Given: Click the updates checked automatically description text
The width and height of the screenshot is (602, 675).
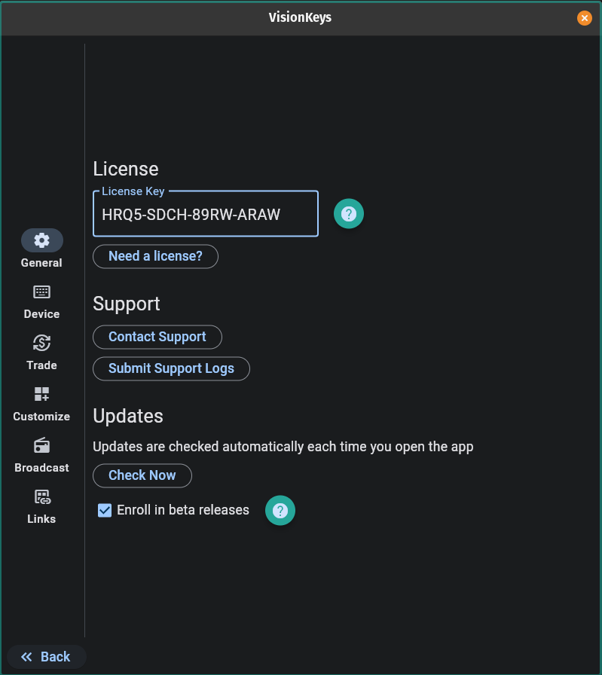Looking at the screenshot, I should click(x=283, y=447).
